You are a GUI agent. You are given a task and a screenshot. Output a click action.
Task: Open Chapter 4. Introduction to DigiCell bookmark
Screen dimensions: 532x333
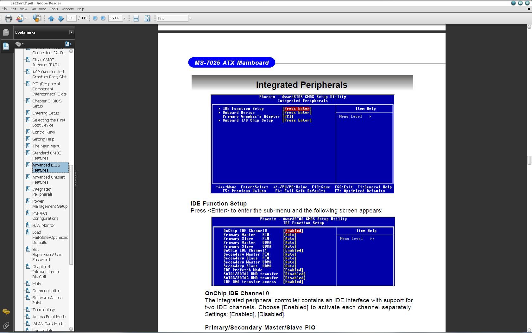tap(46, 271)
